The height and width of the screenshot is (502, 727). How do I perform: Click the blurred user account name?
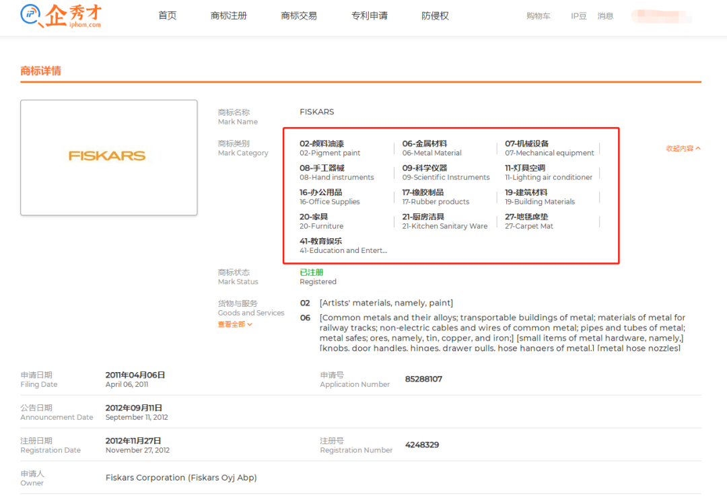tap(662, 16)
